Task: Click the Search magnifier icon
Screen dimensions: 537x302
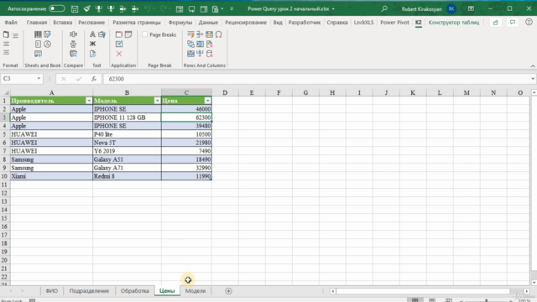Action: [x=384, y=8]
